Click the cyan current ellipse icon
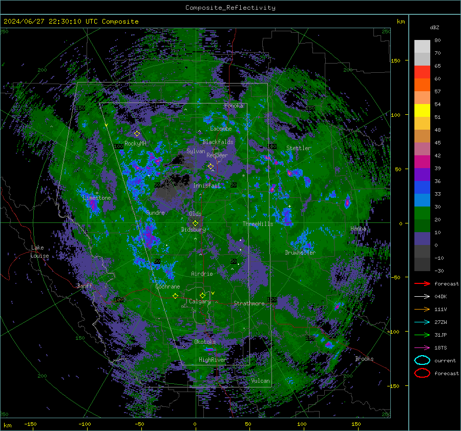The height and width of the screenshot is (431, 461). (422, 360)
